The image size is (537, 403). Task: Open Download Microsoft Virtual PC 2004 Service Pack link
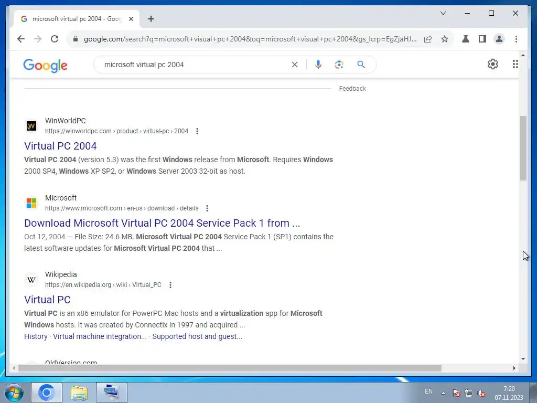click(x=162, y=223)
